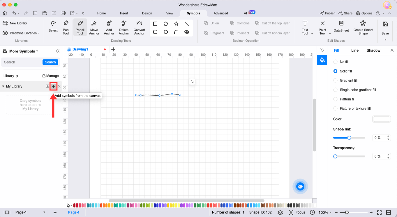The width and height of the screenshot is (397, 217).
Task: Open the AI assistant robot bubble
Action: 300,186
